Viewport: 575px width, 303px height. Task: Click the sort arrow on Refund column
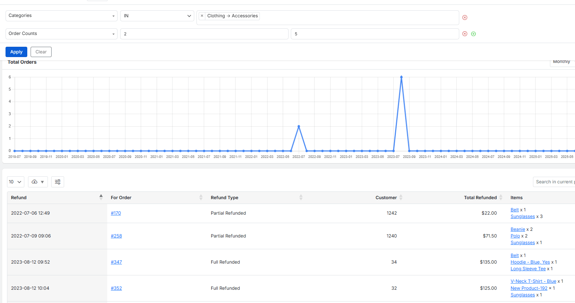[101, 197]
